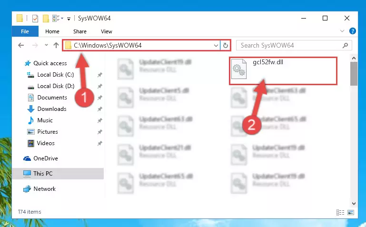The image size is (366, 227).
Task: Click the Downloads blue arrow icon
Action: (31, 109)
